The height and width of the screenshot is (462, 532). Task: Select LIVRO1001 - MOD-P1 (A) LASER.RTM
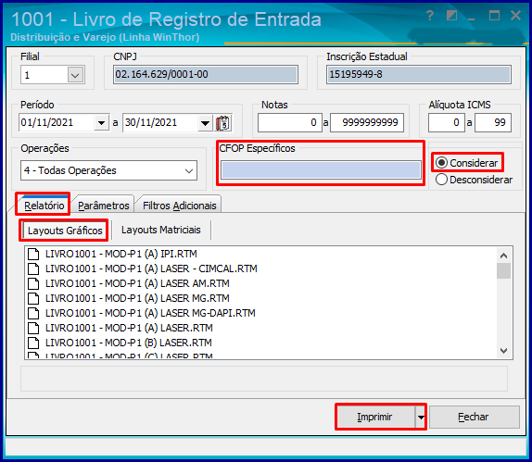pyautogui.click(x=129, y=328)
